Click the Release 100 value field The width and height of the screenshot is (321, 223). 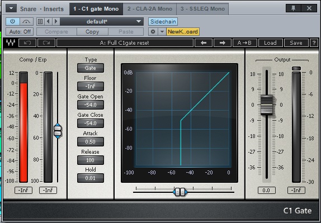coord(91,160)
